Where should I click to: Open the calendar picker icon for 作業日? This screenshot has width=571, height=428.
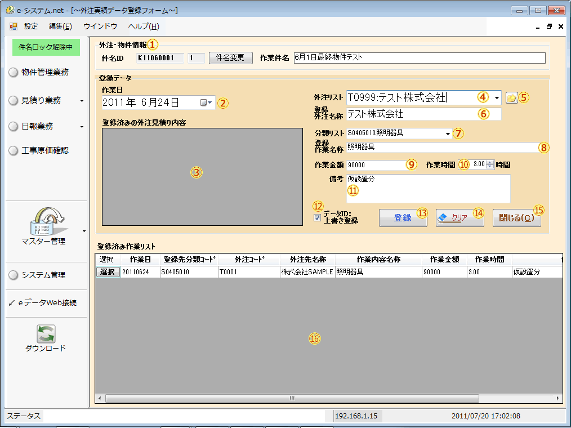206,102
